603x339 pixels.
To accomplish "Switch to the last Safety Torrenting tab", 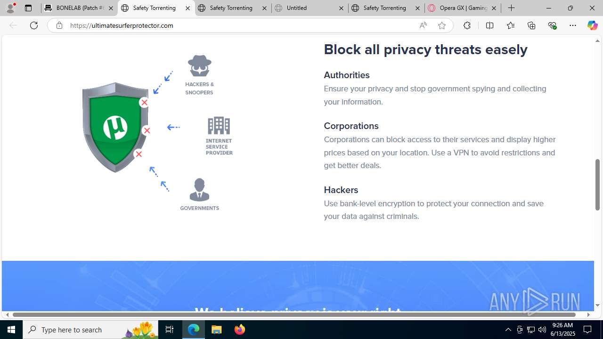I will pos(386,8).
